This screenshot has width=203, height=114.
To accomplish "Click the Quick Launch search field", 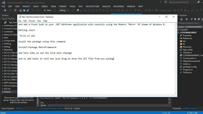I will coord(183,2).
